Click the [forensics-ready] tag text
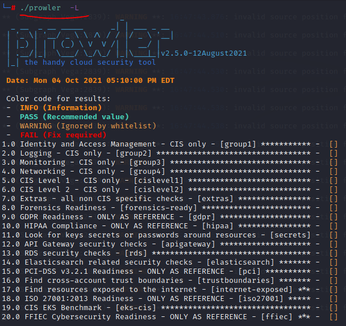The width and height of the screenshot is (346, 326). [x=159, y=207]
